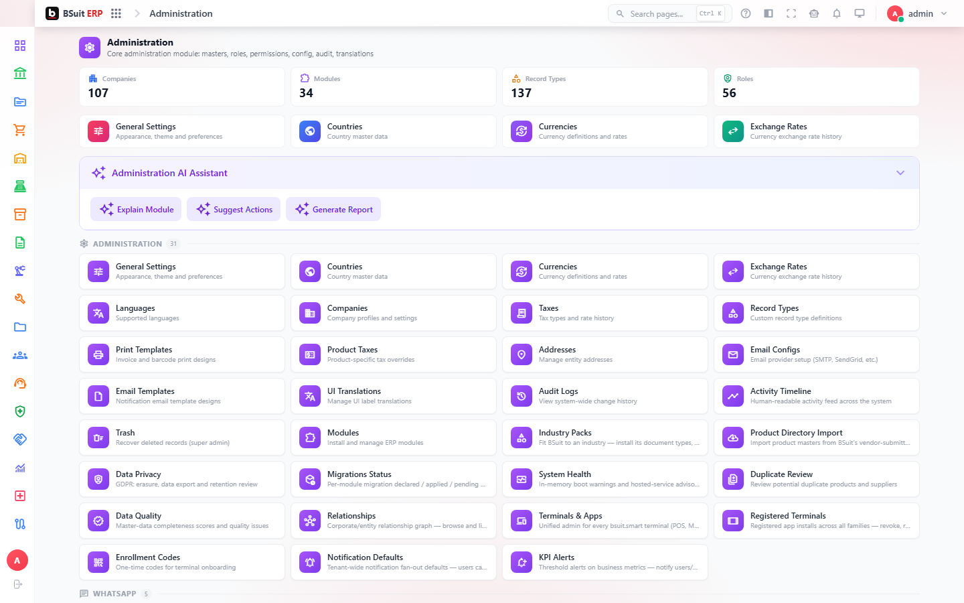964x603 pixels.
Task: Collapse the Administration AI Assistant panel chevron
Action: click(900, 173)
